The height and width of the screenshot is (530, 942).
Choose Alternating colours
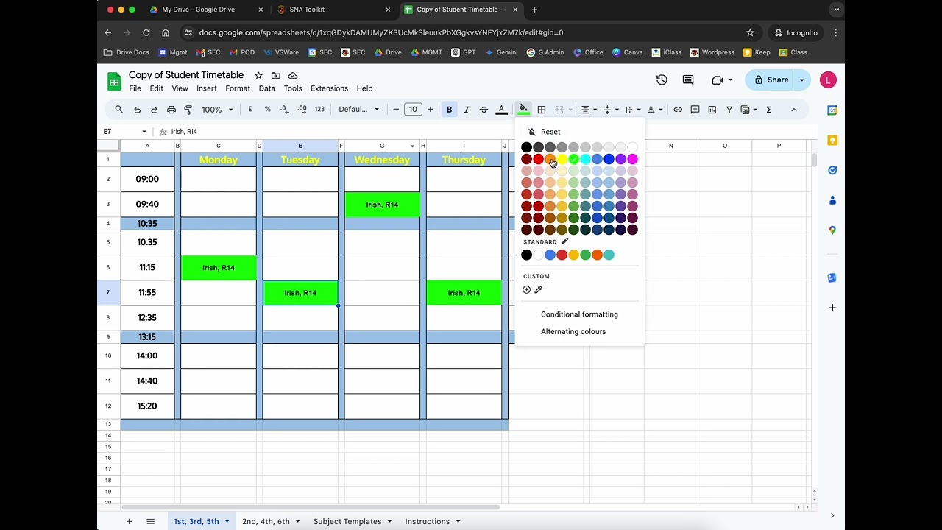pyautogui.click(x=573, y=331)
